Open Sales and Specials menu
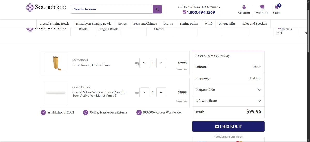The width and height of the screenshot is (310, 142). 254,24
